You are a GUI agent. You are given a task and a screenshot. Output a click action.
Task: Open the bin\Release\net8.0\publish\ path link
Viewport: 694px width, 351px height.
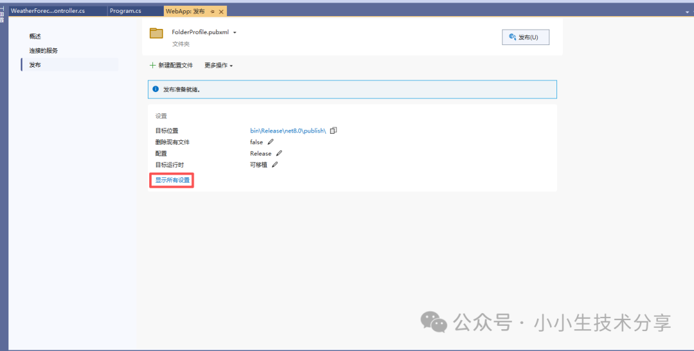tap(289, 130)
